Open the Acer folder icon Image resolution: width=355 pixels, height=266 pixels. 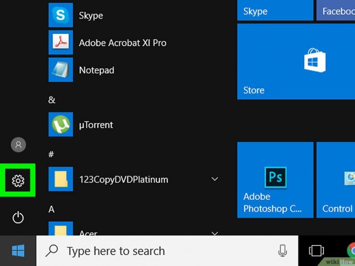coord(60,229)
